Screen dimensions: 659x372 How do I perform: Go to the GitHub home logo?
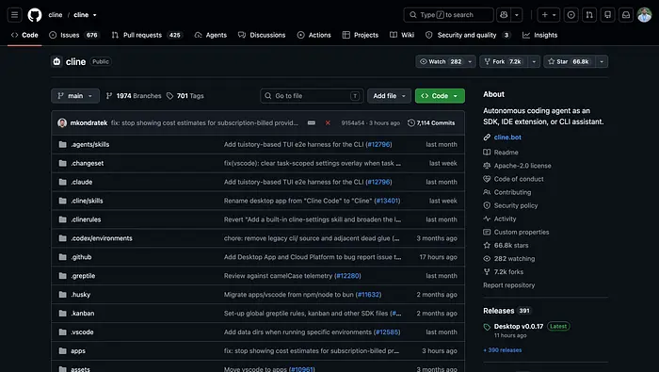pos(35,15)
